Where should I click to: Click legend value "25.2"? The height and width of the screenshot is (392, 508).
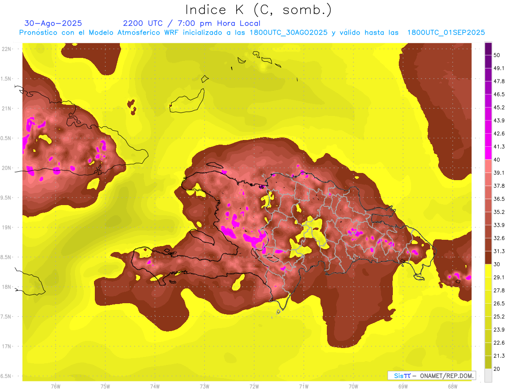pyautogui.click(x=499, y=317)
